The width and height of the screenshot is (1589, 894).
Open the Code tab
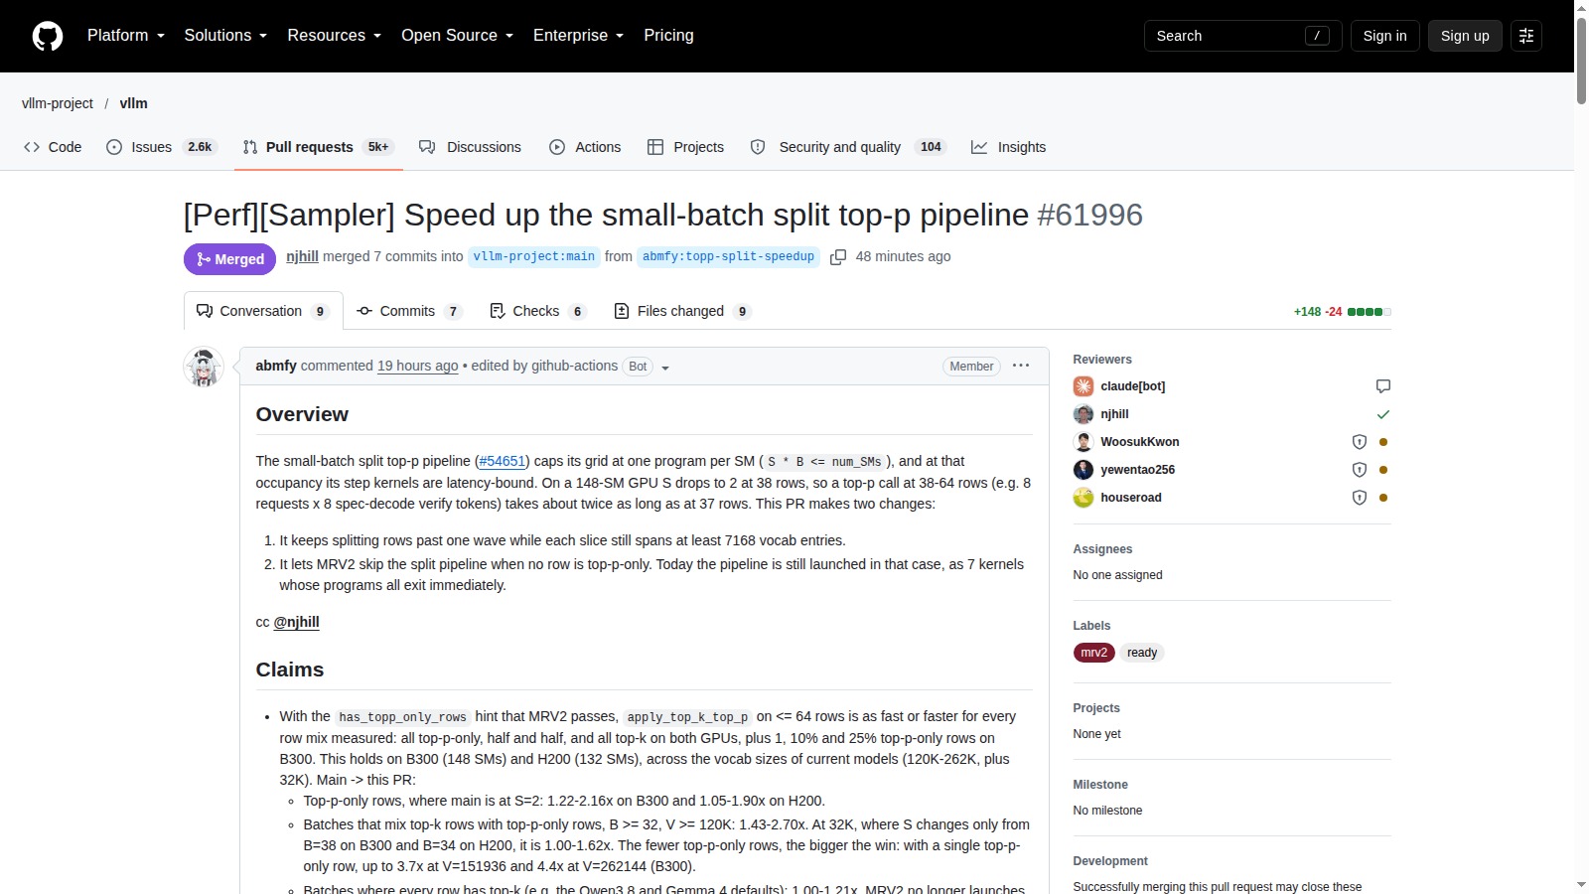coord(53,147)
